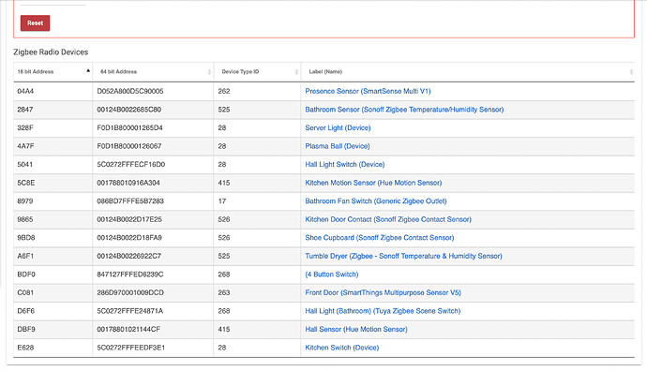
Task: Select 16 bit address 5041
Action: (x=24, y=165)
